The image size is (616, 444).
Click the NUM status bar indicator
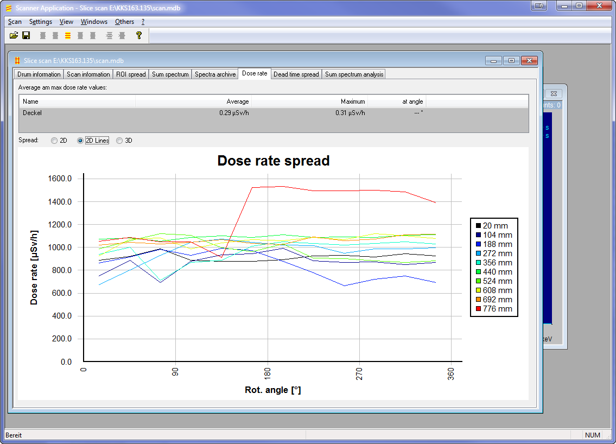[x=593, y=435]
